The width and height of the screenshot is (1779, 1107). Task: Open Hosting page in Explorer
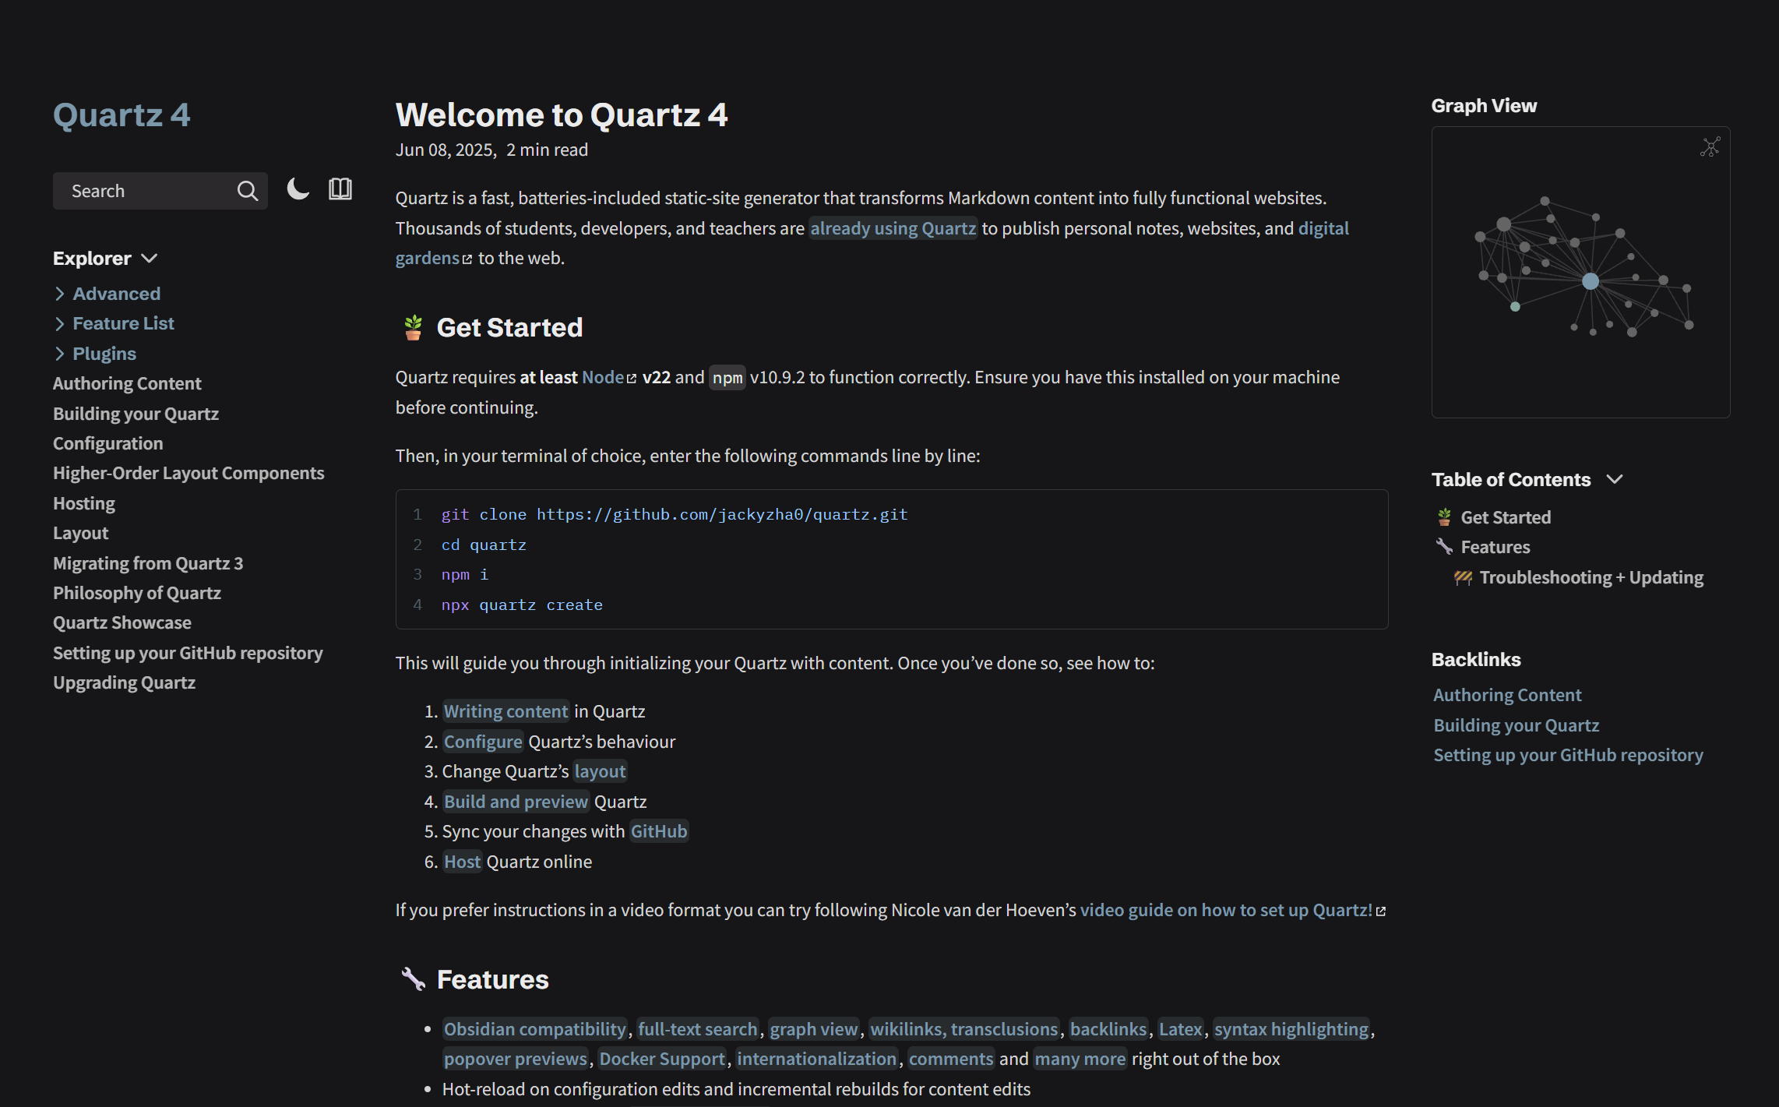click(x=84, y=503)
